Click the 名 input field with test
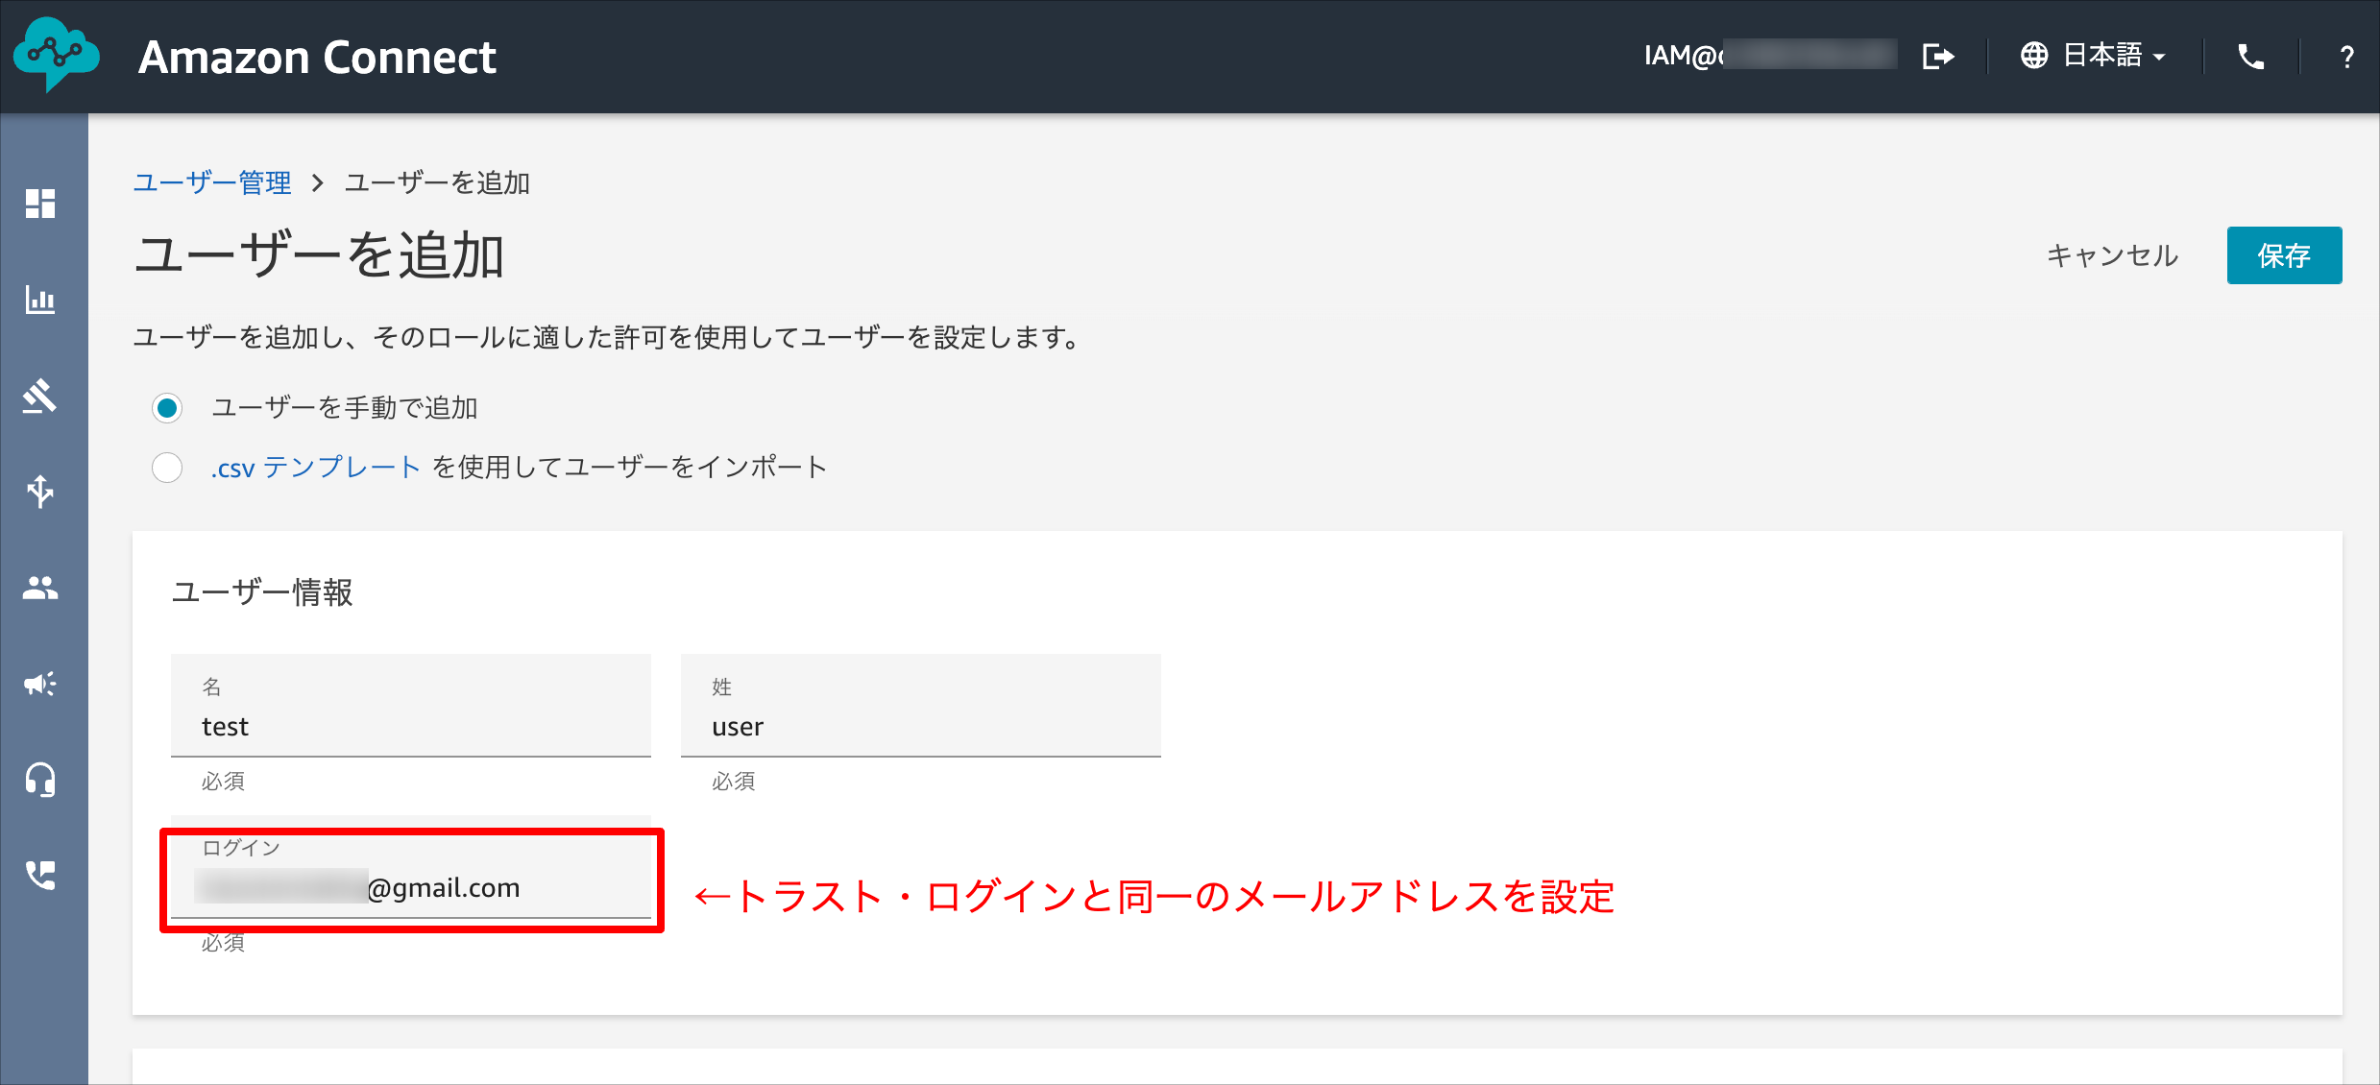Viewport: 2380px width, 1085px height. [411, 706]
